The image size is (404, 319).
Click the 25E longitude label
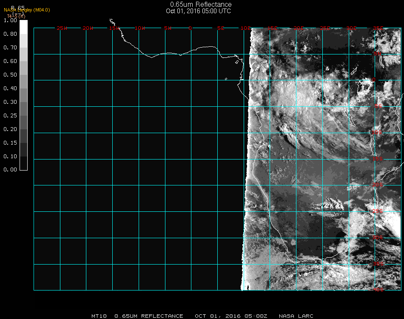click(325, 28)
